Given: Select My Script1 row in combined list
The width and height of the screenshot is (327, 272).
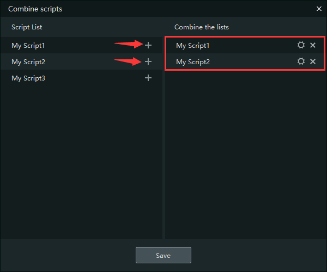Looking at the screenshot, I should (x=193, y=46).
